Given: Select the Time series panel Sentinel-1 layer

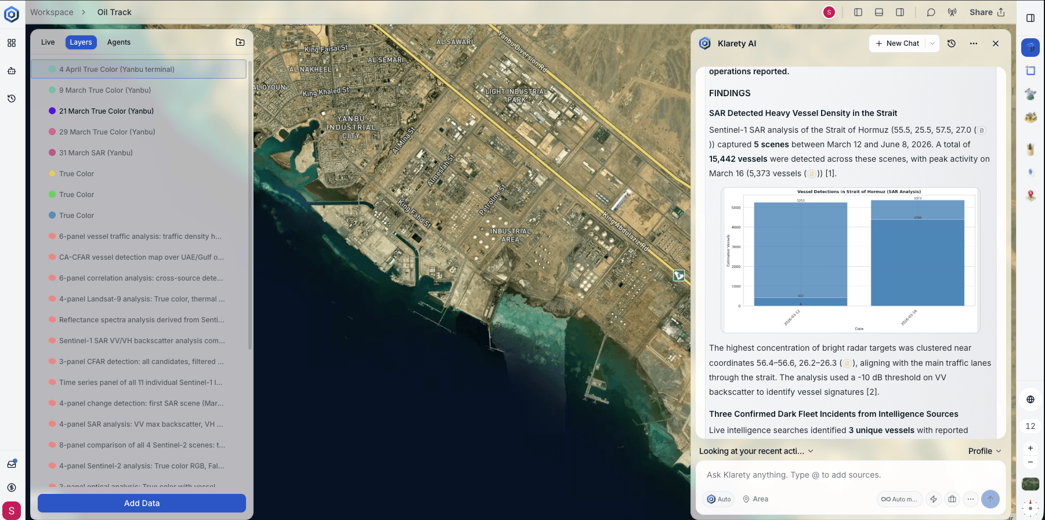Looking at the screenshot, I should coord(139,383).
